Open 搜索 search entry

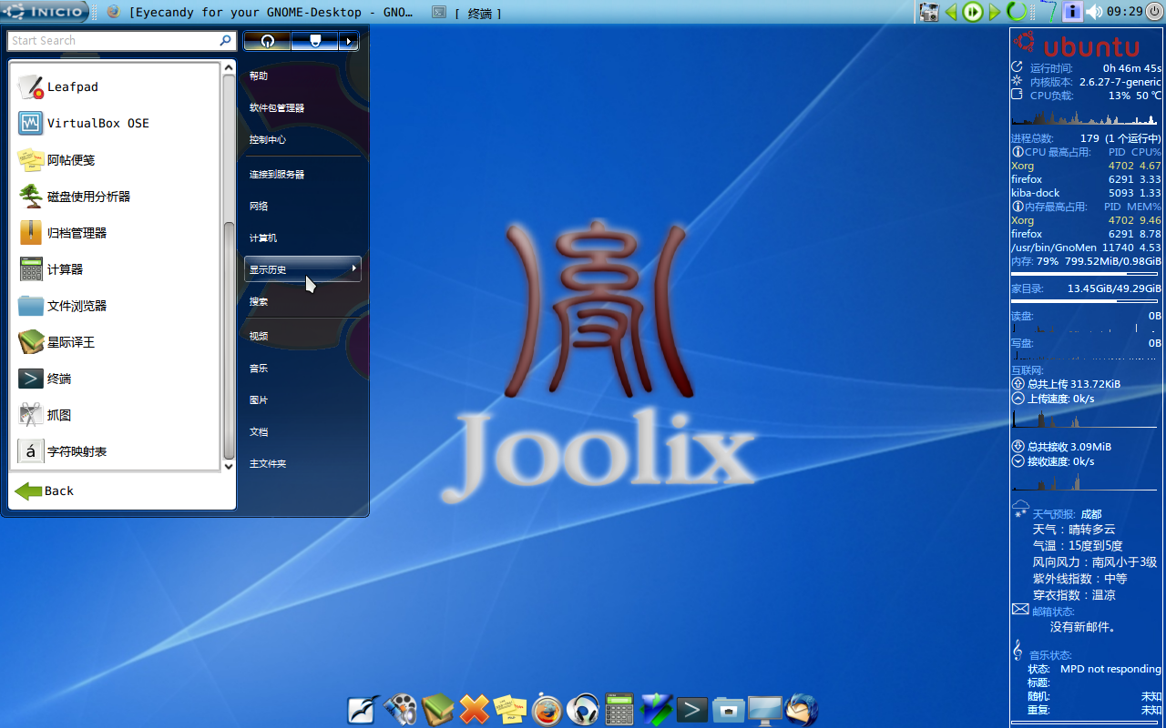pos(302,301)
